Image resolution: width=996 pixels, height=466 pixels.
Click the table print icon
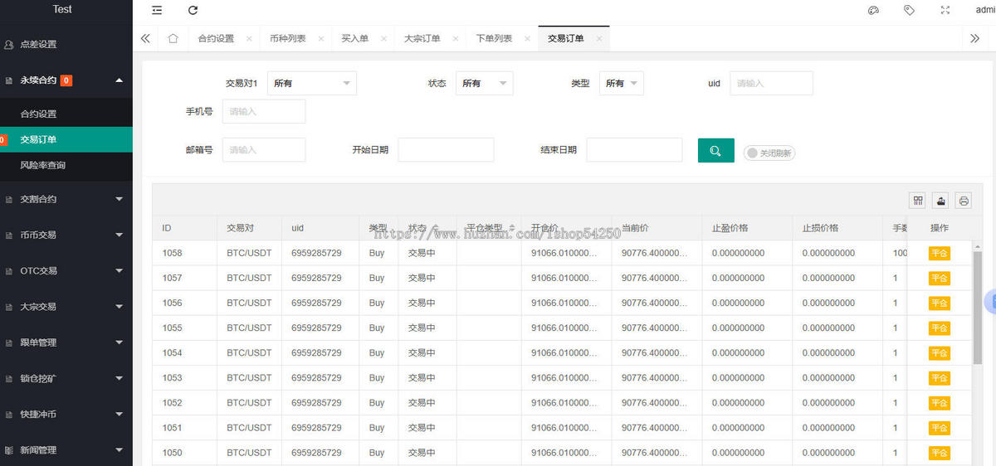963,201
